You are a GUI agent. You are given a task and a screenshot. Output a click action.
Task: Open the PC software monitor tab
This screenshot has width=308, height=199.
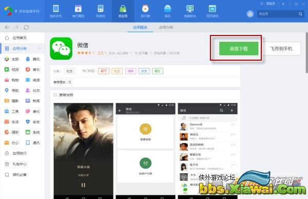pyautogui.click(x=190, y=11)
